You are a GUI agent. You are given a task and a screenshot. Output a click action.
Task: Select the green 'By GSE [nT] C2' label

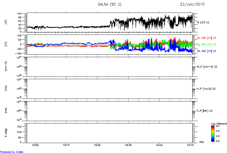coord(207,45)
